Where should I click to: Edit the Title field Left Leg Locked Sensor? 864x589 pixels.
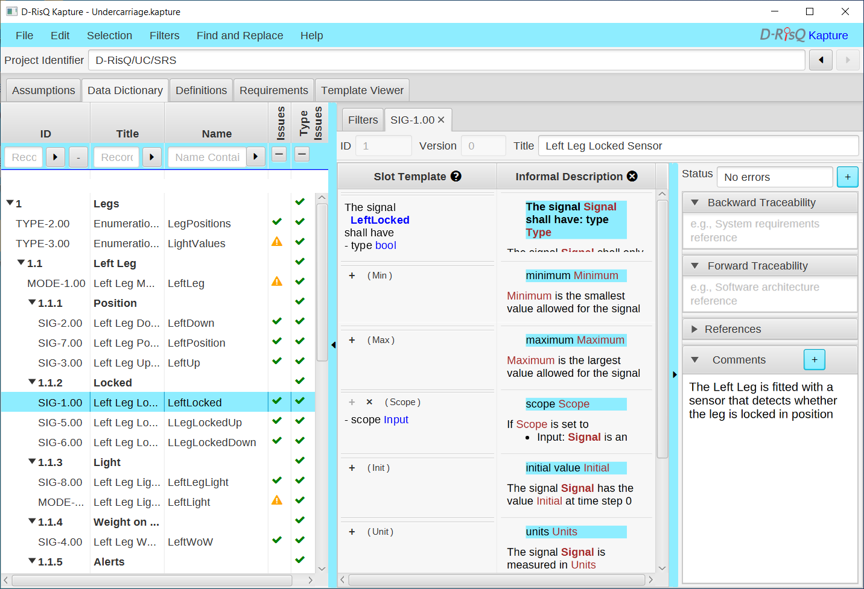click(698, 146)
